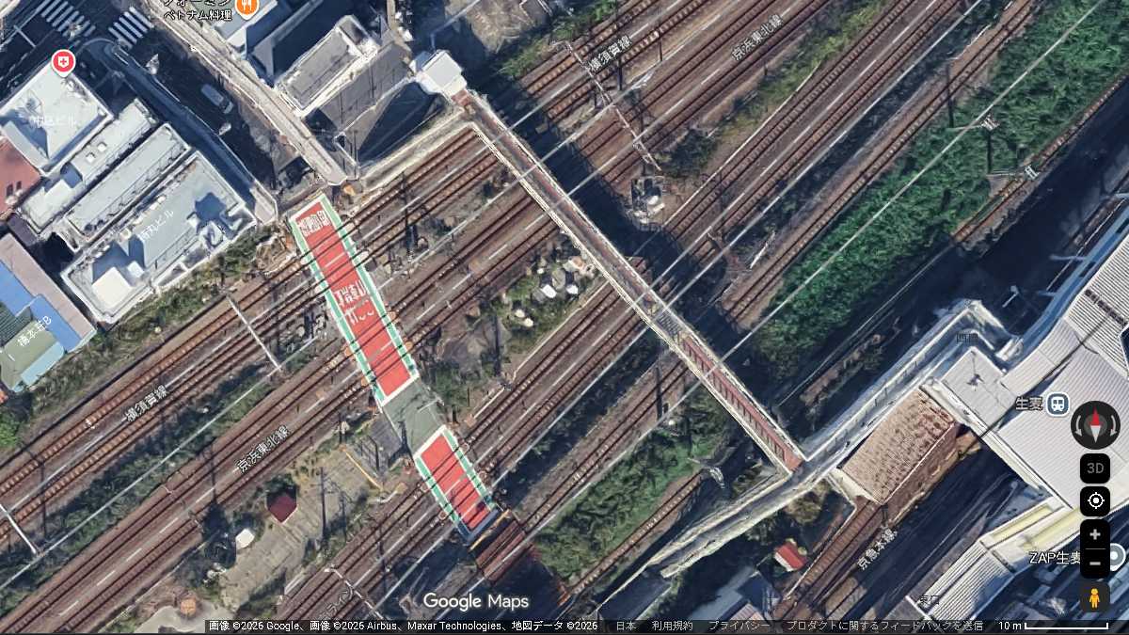Open the red medical facility pin
Screen dimensions: 1129x635
click(x=63, y=63)
